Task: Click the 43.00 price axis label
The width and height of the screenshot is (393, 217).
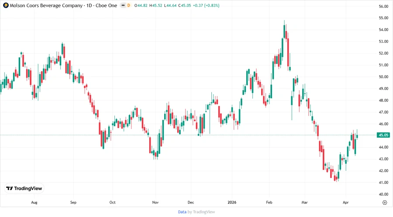Action: [x=383, y=159]
